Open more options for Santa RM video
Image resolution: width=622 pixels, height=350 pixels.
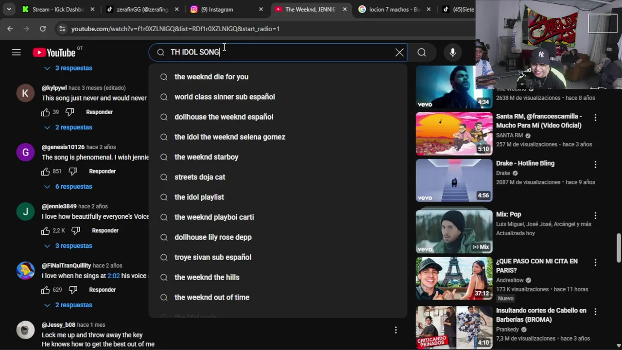(x=595, y=117)
